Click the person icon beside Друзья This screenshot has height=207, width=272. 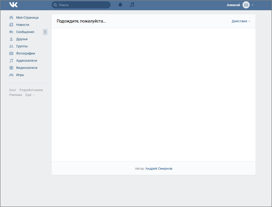[11, 39]
